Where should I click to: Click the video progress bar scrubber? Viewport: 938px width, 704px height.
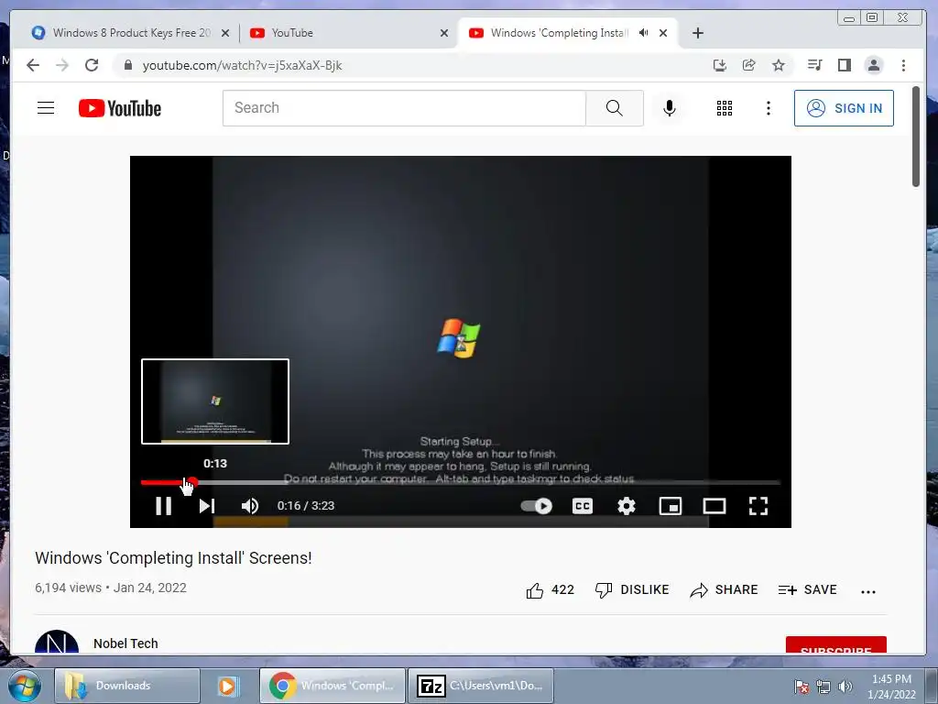pos(191,482)
